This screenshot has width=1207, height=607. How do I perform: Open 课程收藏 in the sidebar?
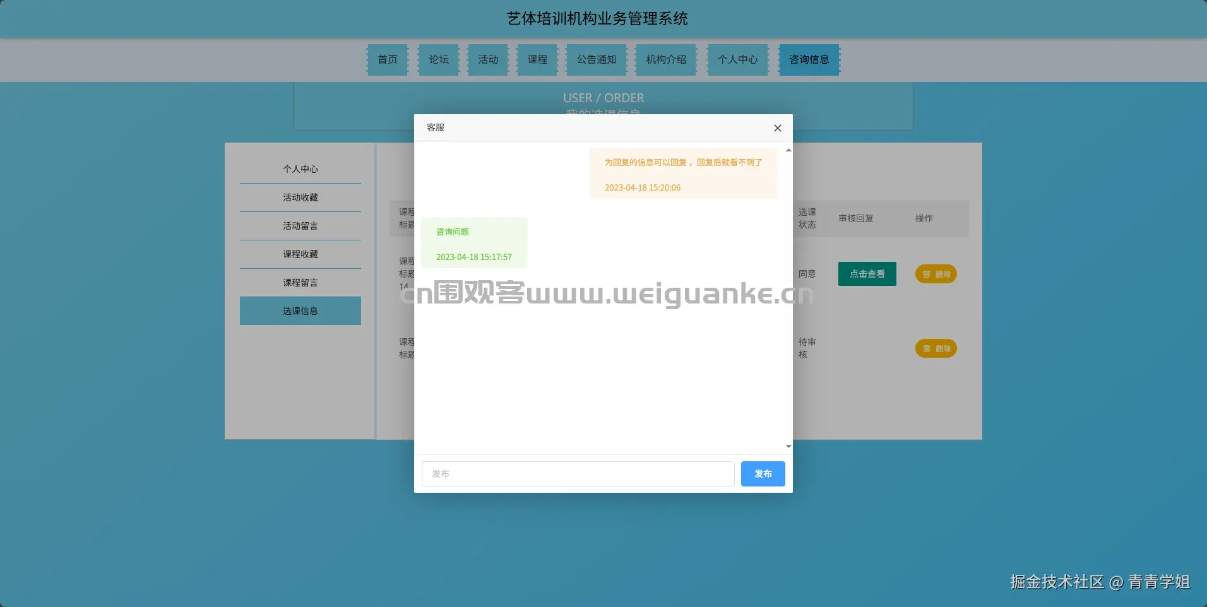tap(300, 254)
